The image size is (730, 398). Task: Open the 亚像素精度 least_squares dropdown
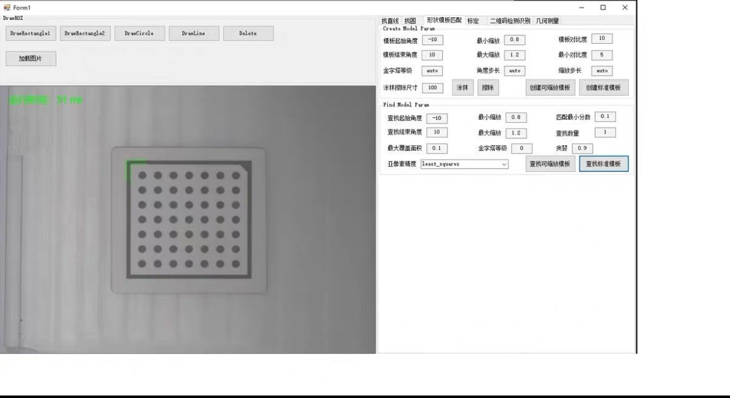pos(465,164)
